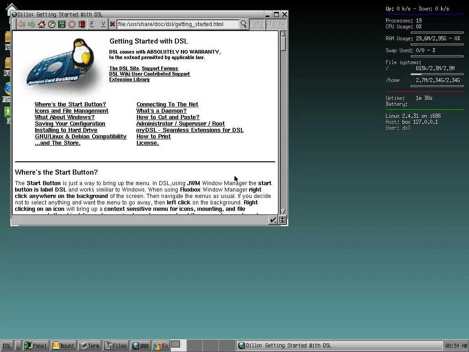Screen dimensions: 469x352
Task: Follow the 'What About Windows?' link
Action: (65, 117)
